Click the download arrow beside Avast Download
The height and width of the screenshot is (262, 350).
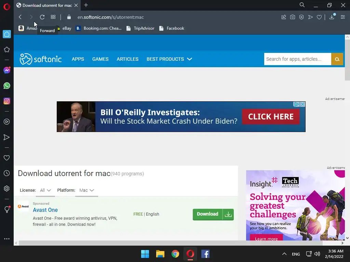click(x=228, y=214)
